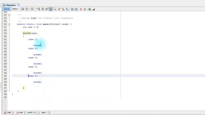205x115 pixels.
Task: Switch to the Source view
Action: coord(6,9)
